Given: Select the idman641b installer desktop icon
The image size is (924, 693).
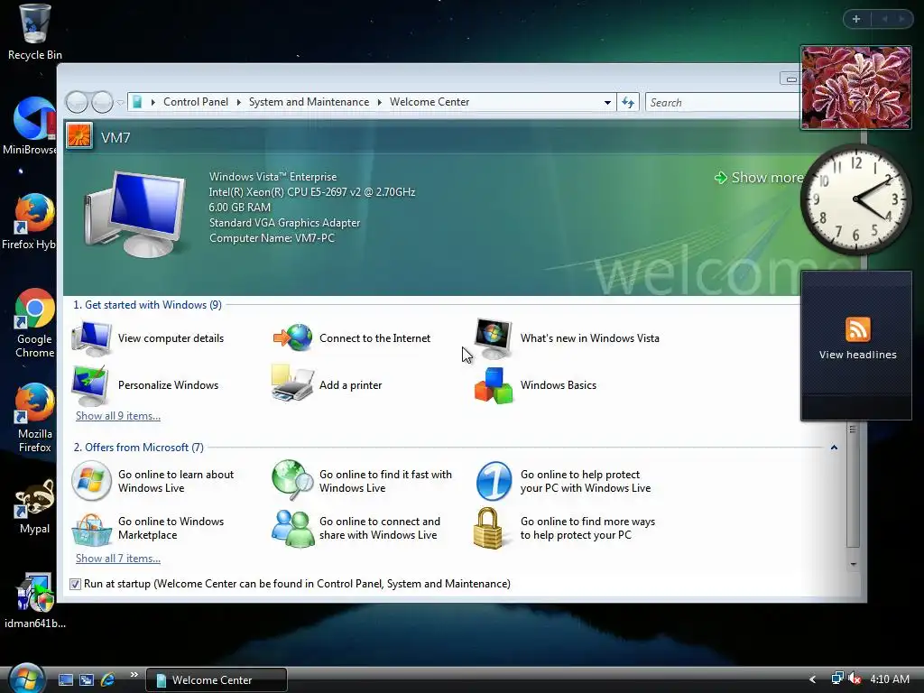Looking at the screenshot, I should 35,600.
